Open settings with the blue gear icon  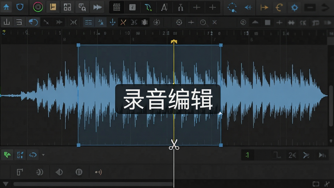(295, 8)
